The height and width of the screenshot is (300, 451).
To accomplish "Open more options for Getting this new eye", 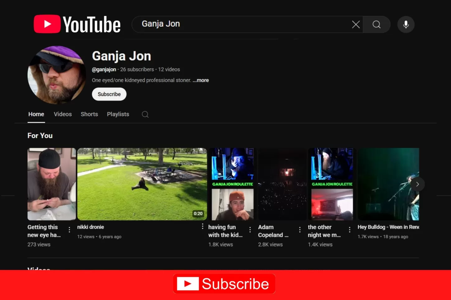I will tap(69, 230).
